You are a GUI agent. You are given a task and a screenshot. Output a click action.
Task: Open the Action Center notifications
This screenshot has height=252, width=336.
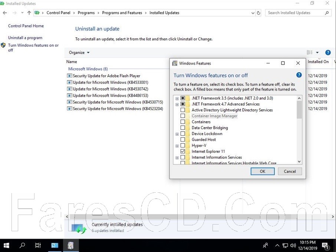(326, 246)
